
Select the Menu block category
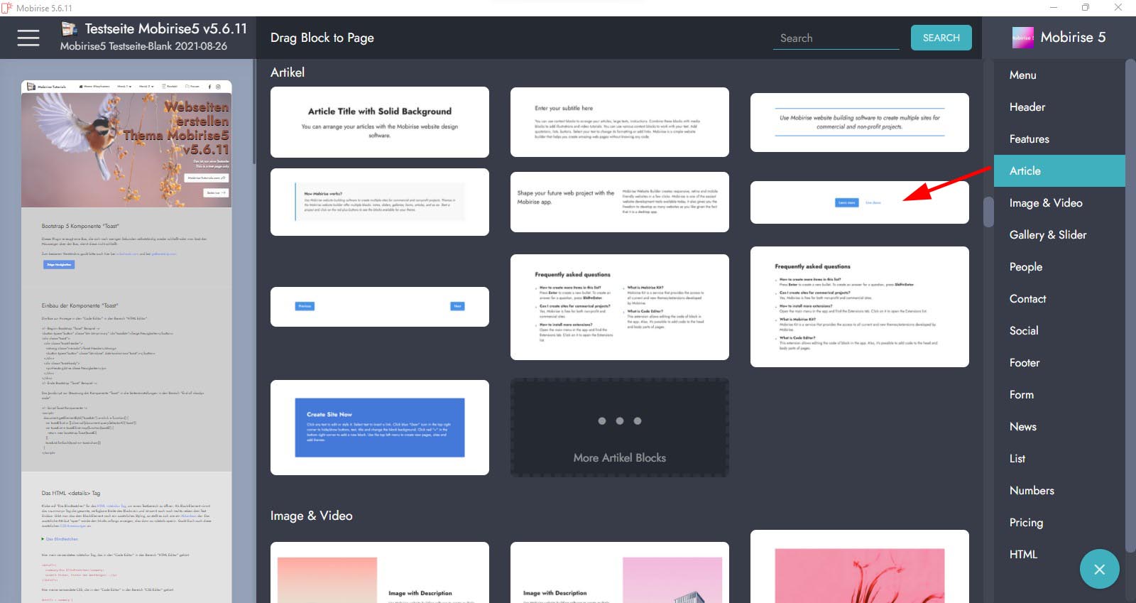click(x=1059, y=75)
